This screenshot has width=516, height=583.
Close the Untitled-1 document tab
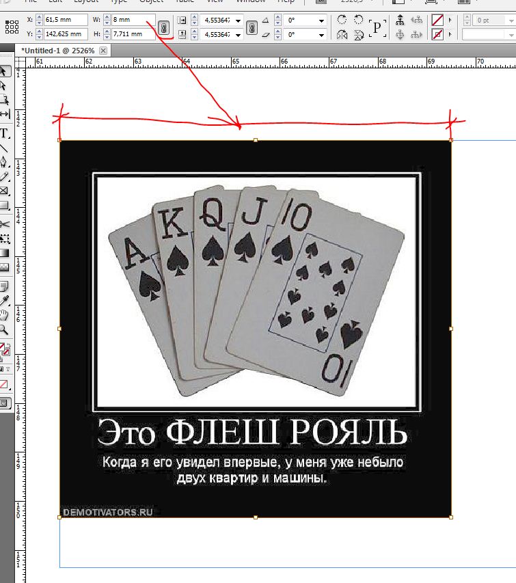(x=103, y=51)
